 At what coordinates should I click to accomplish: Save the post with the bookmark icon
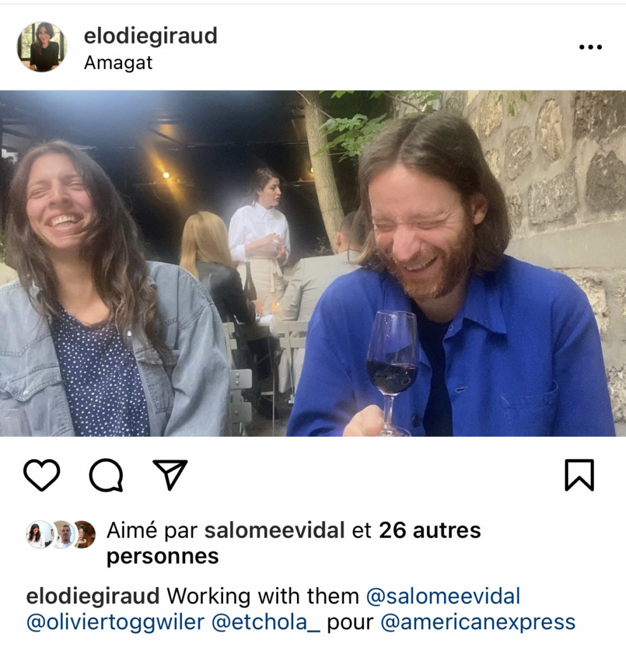tap(579, 475)
